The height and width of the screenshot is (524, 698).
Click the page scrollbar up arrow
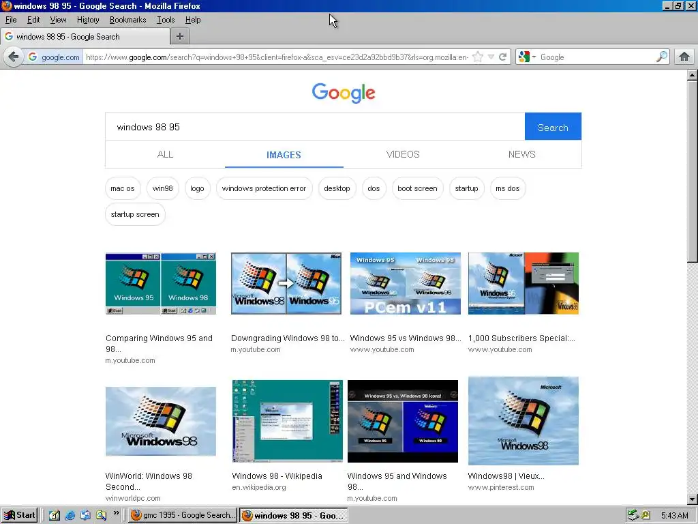coord(693,75)
